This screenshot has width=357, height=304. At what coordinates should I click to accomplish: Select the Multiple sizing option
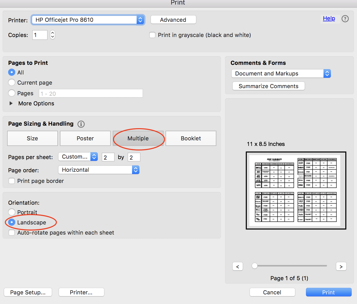(138, 138)
